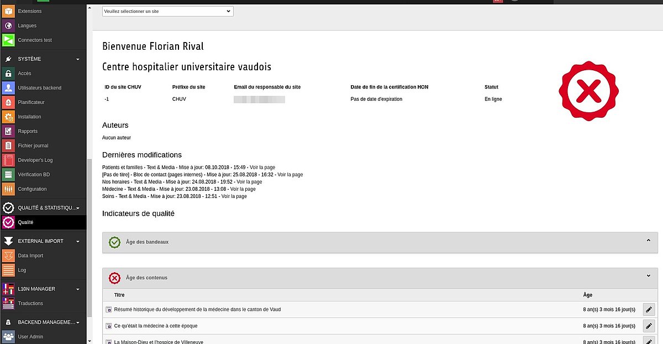Open the 'Veuillez sélectionner un site' dropdown
663x344 pixels.
[x=168, y=11]
